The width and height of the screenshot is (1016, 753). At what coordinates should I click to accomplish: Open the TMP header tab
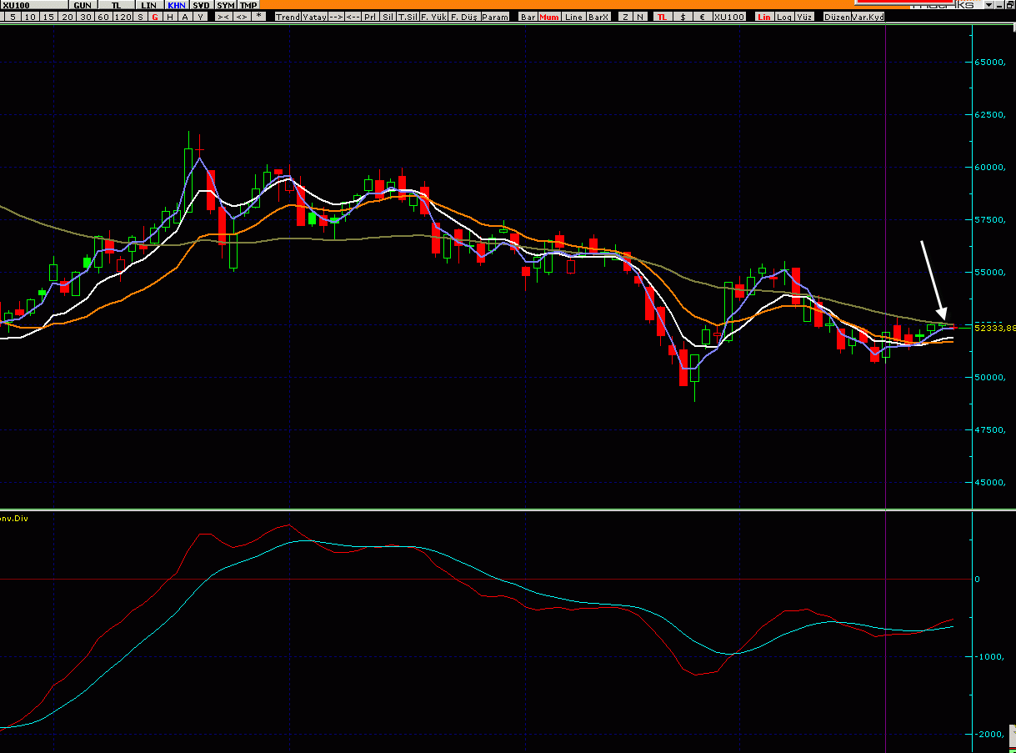pos(248,5)
